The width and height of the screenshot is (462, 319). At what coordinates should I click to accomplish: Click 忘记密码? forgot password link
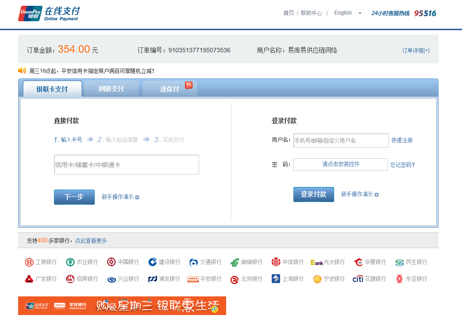coord(403,165)
